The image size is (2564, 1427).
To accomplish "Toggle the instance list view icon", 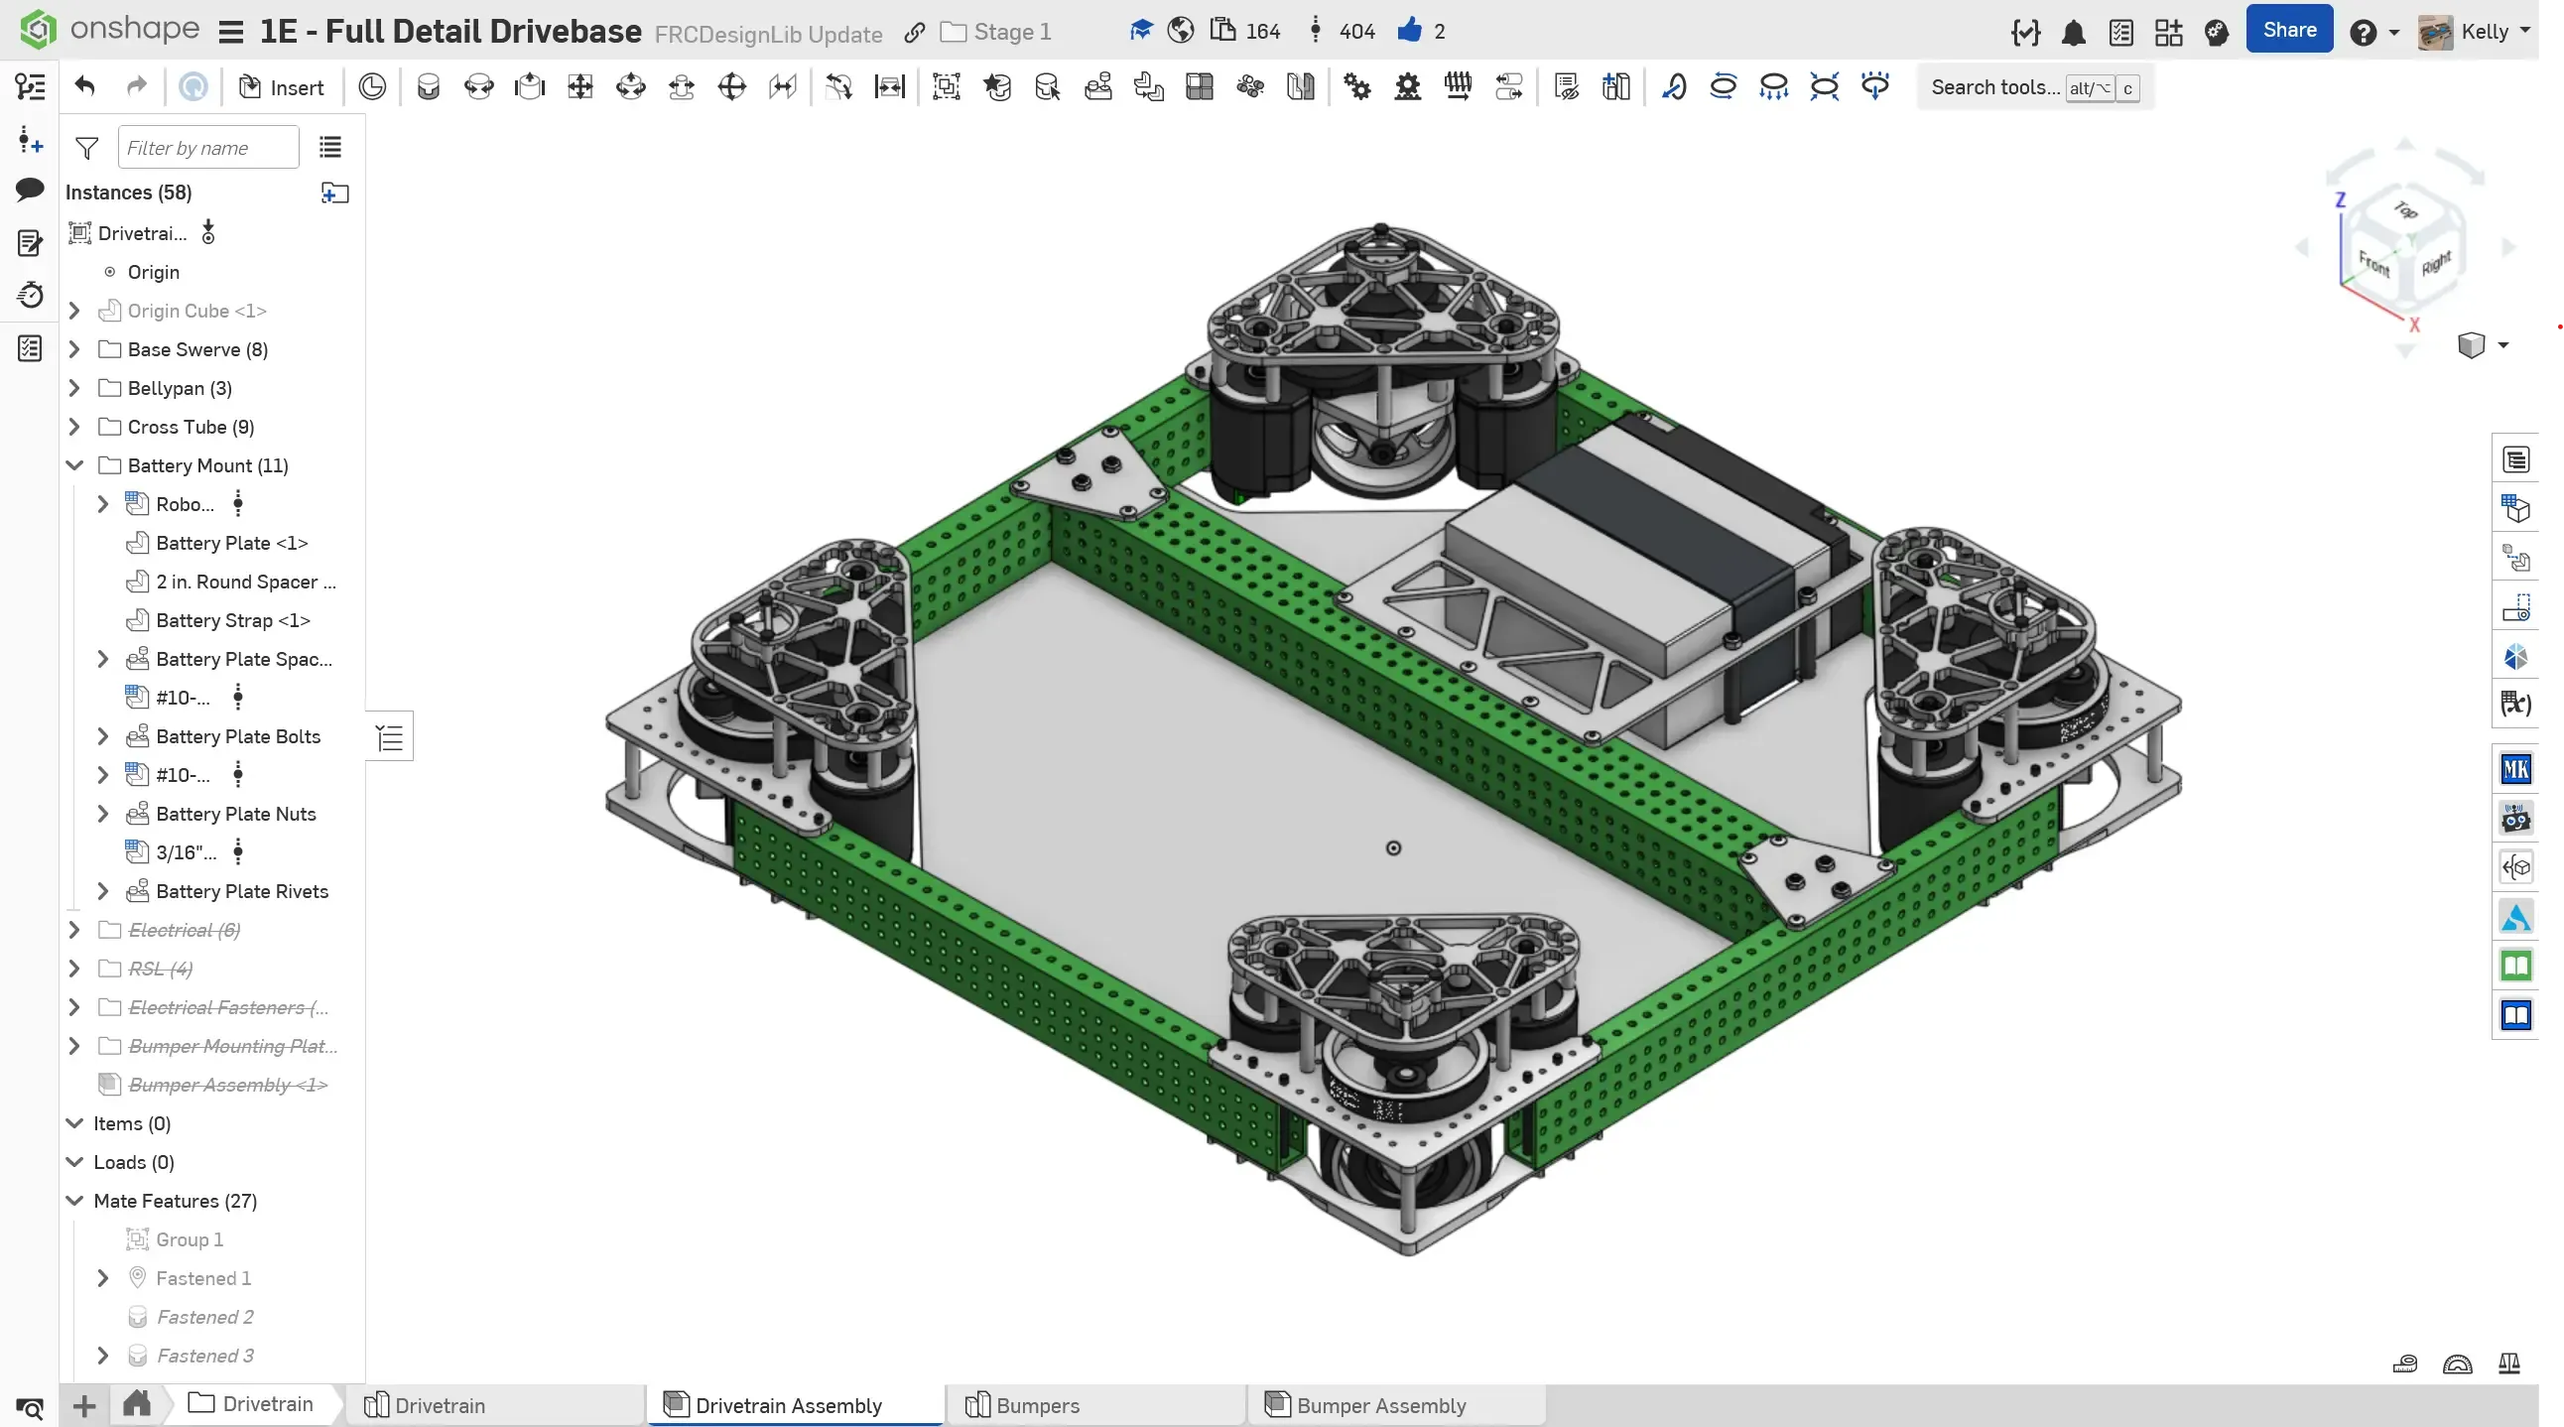I will (330, 148).
